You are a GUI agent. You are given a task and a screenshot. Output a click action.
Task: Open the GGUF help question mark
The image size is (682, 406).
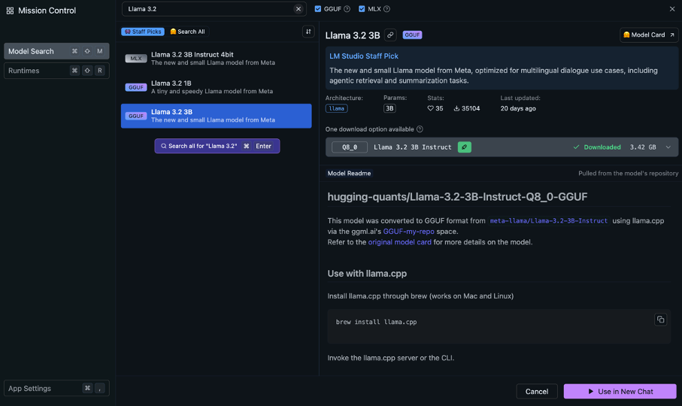tap(347, 9)
